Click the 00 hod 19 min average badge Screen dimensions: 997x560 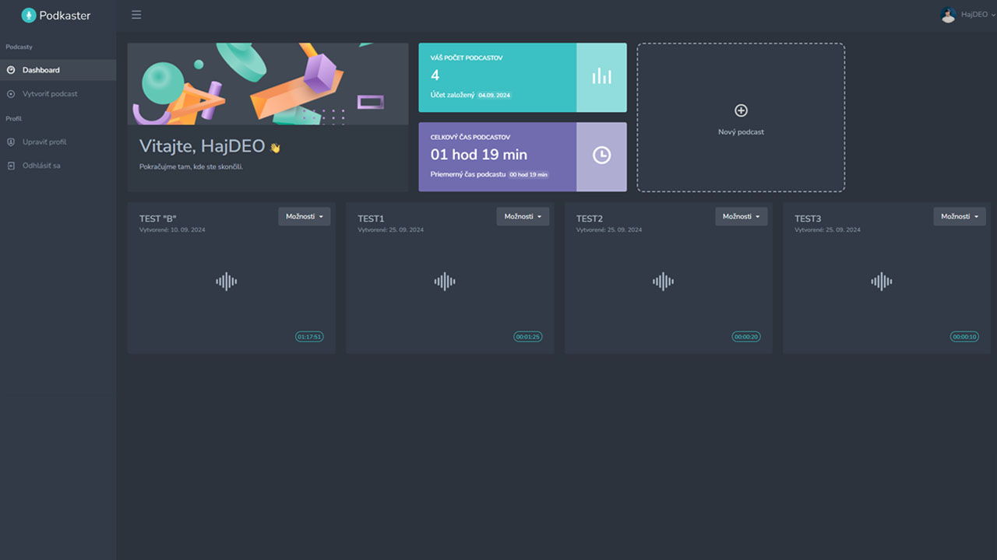pos(529,174)
